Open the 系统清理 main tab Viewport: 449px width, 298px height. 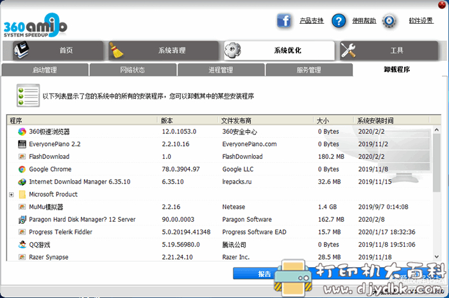(164, 51)
